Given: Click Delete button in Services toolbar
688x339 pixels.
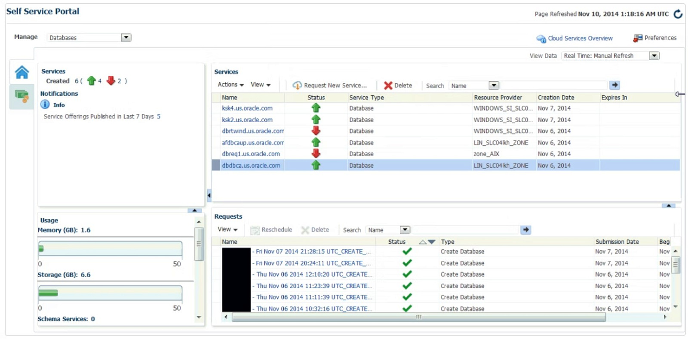Looking at the screenshot, I should tap(398, 85).
